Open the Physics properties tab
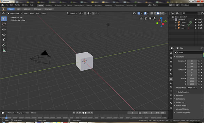 click(x=171, y=91)
